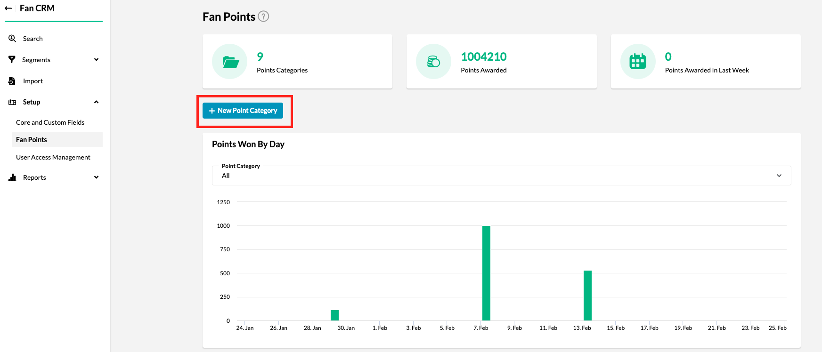822x352 pixels.
Task: Click the small bar near 30. Jan
Action: (x=334, y=315)
